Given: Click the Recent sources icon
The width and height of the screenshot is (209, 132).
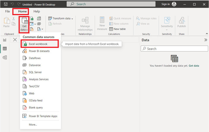Looking at the screenshot, I should [39, 29].
